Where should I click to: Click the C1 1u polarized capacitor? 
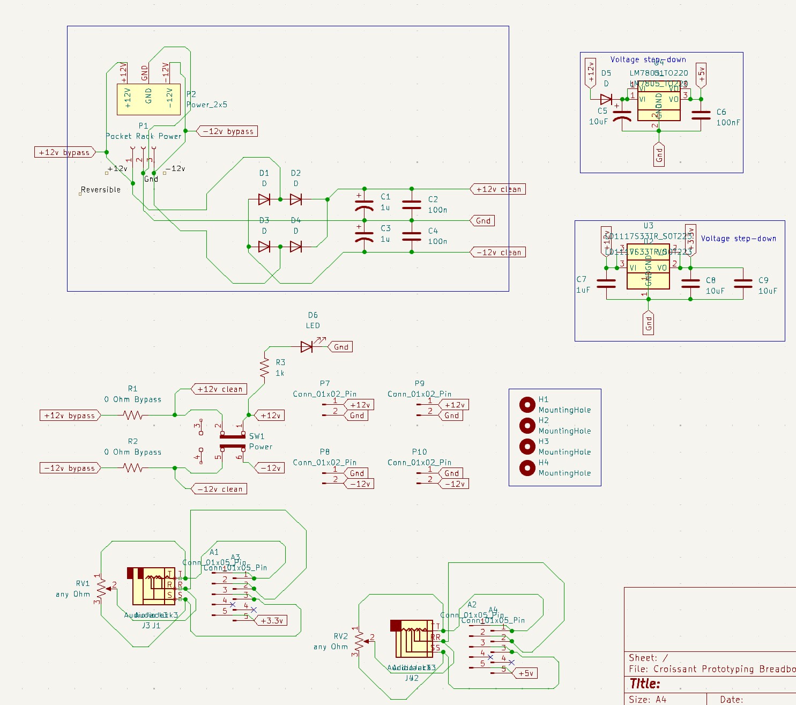click(x=364, y=204)
